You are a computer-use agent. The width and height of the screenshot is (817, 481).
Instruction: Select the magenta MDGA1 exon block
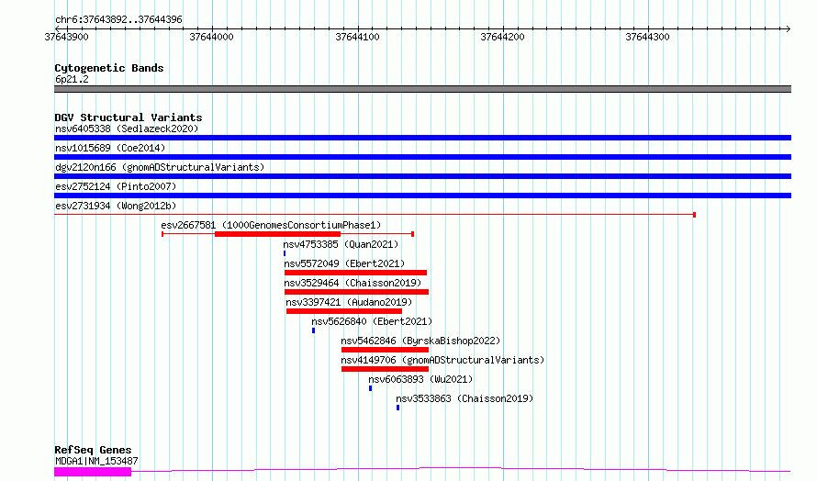click(x=93, y=472)
